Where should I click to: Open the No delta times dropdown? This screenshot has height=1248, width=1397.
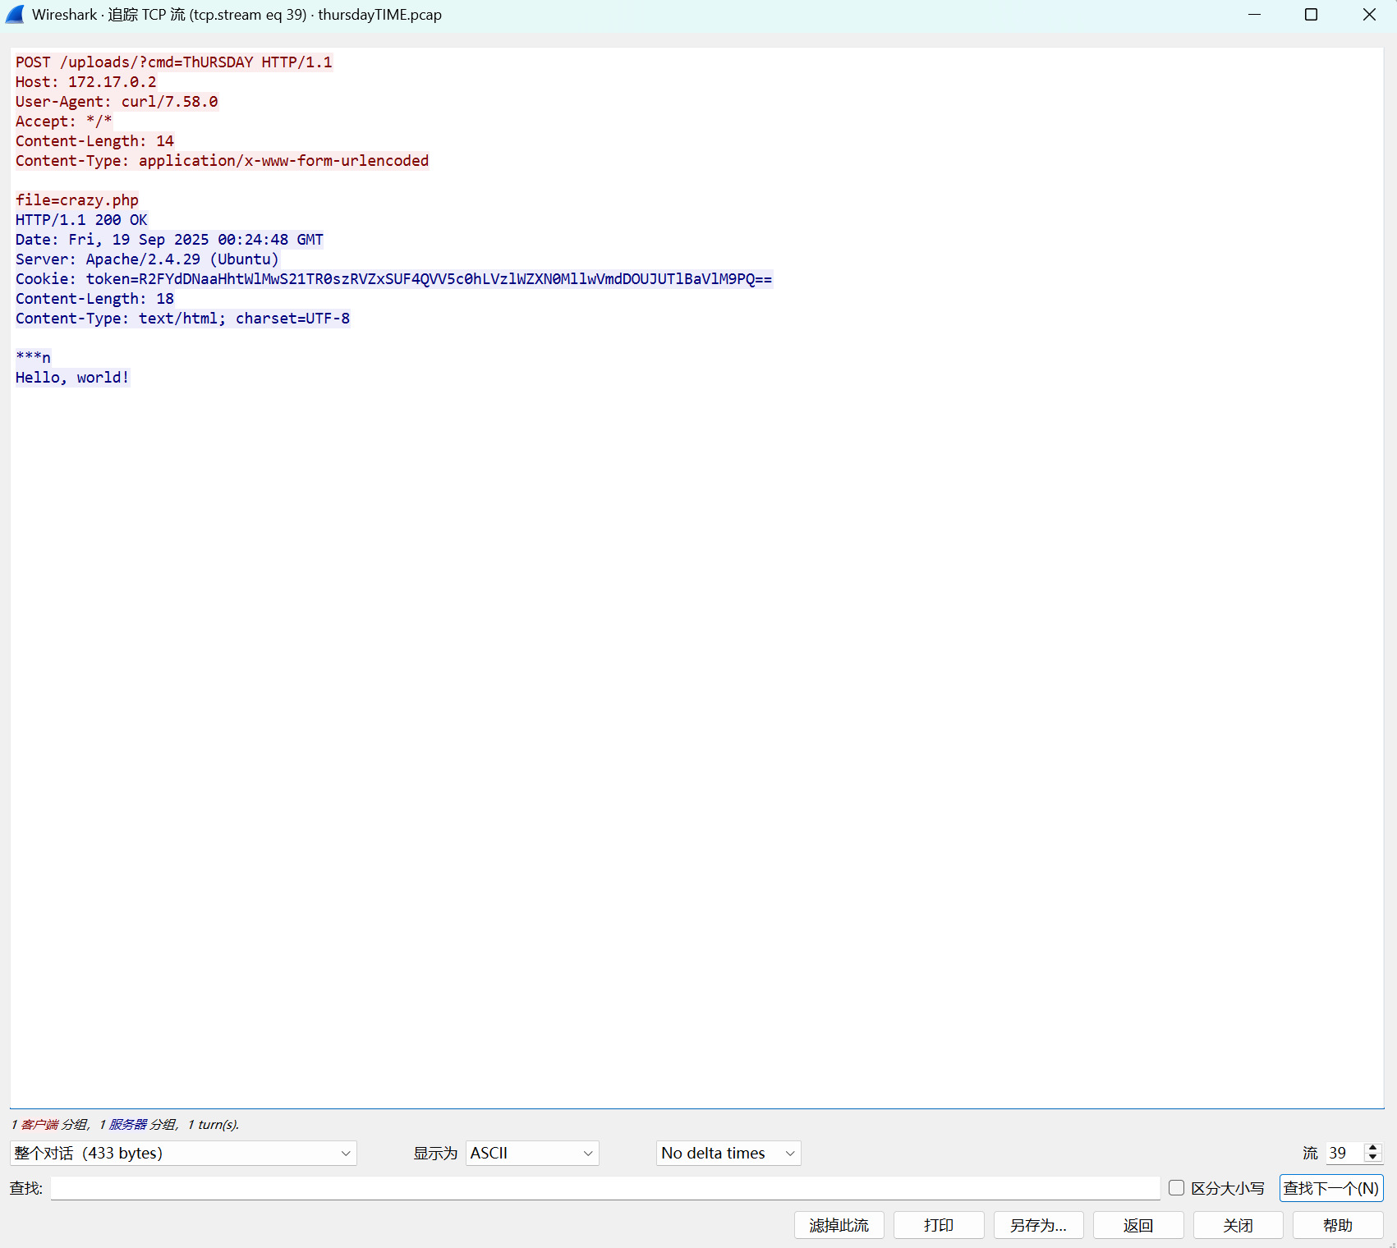[728, 1153]
